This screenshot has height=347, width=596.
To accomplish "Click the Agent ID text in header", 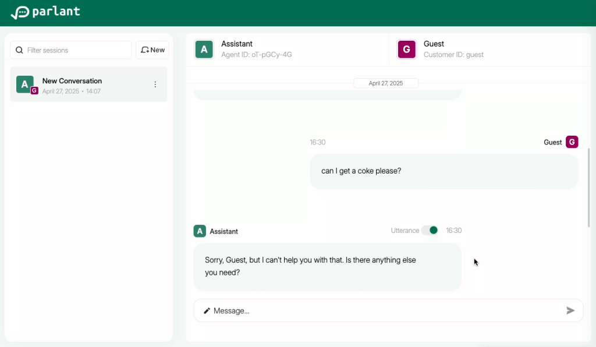I will click(256, 55).
